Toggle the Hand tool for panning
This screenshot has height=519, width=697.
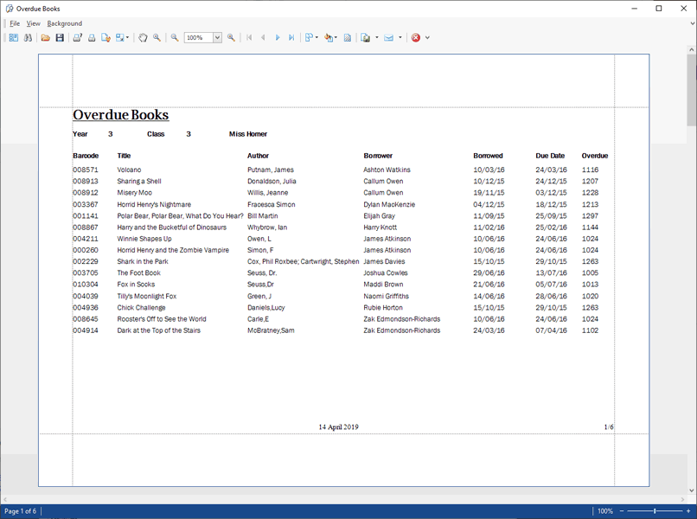click(x=143, y=38)
